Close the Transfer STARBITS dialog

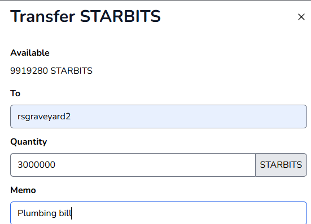[301, 17]
